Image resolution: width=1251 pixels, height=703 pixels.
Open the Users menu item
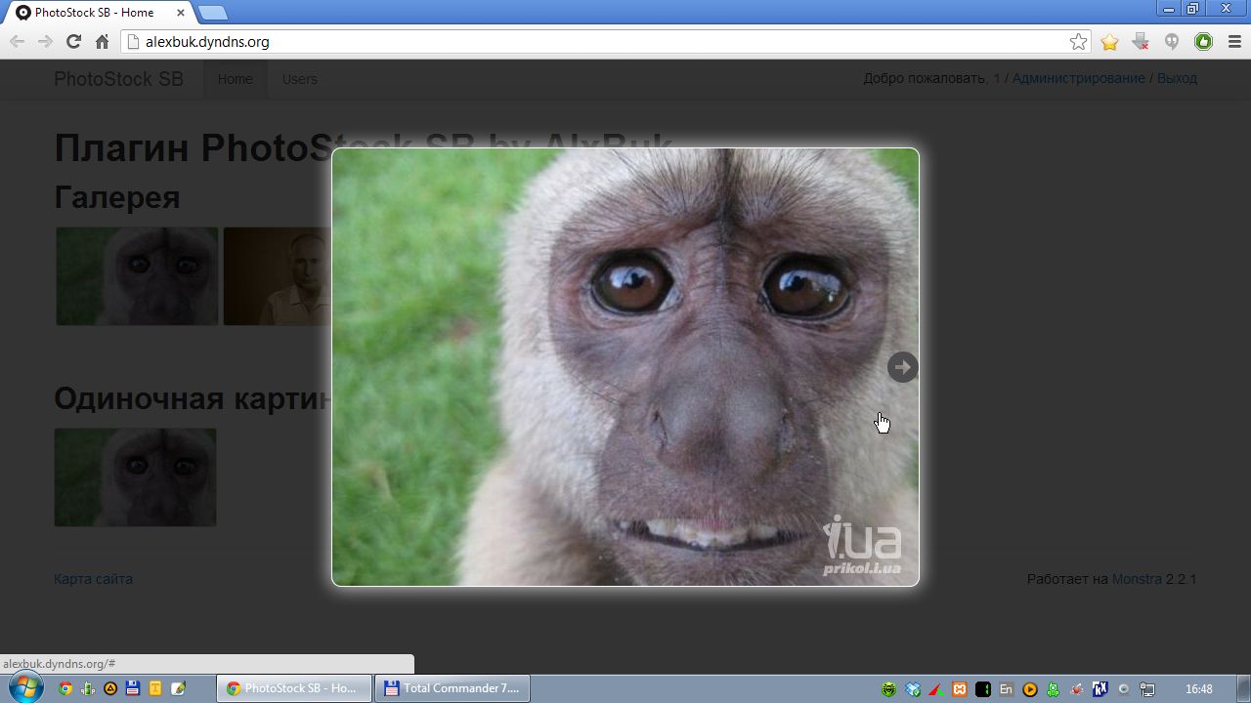point(299,79)
